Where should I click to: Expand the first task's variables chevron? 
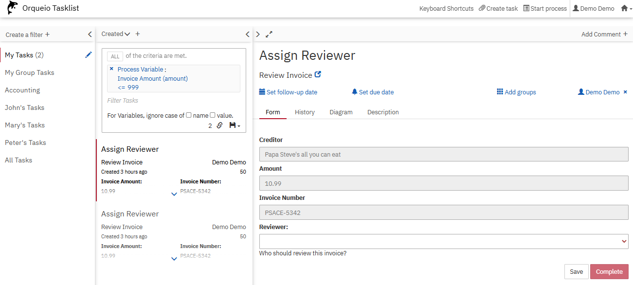(x=174, y=194)
